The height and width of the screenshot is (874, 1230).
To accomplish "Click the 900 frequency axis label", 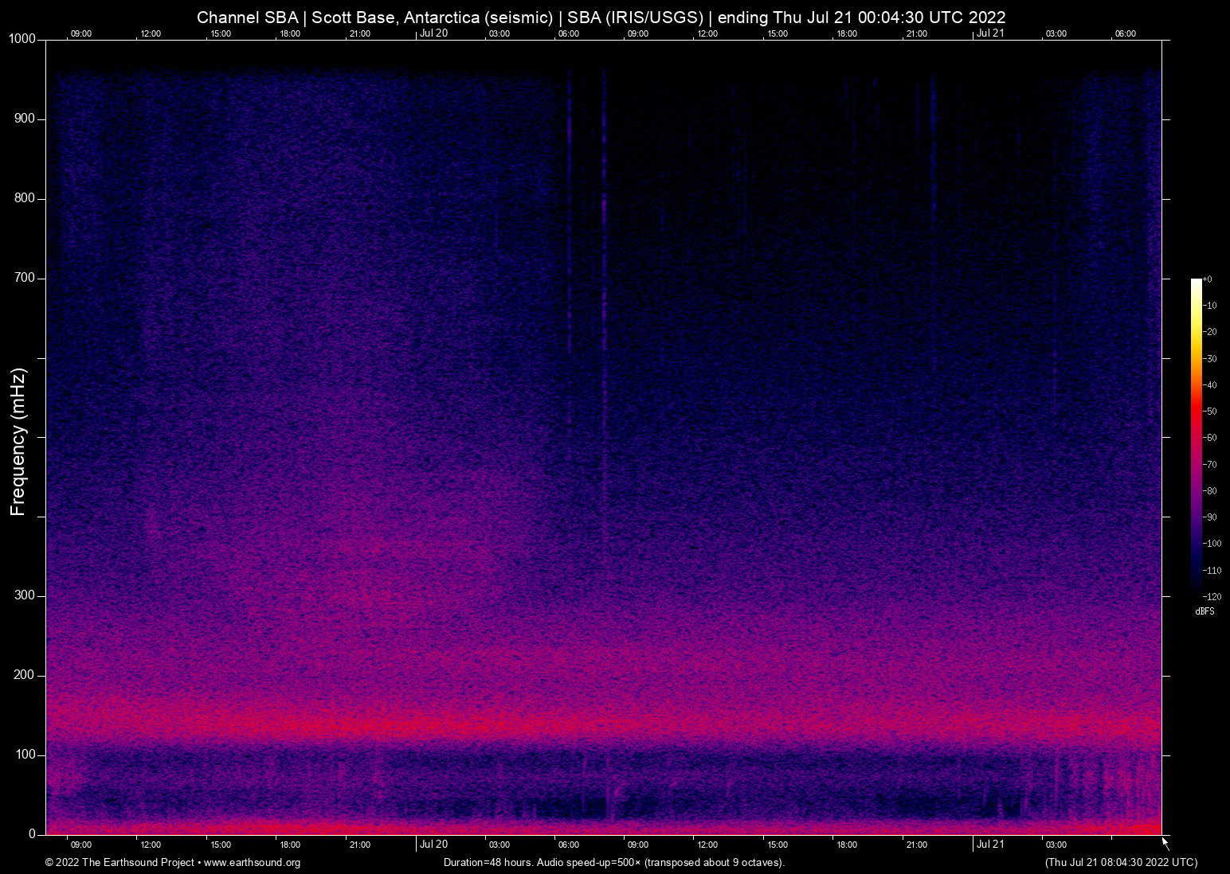I will (x=25, y=118).
